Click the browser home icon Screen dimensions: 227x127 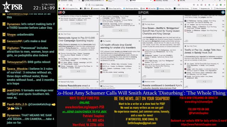coord(71,5)
